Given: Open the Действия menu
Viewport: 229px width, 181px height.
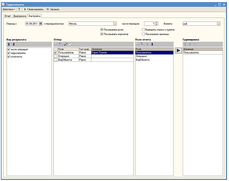Looking at the screenshot, I should click(9, 9).
